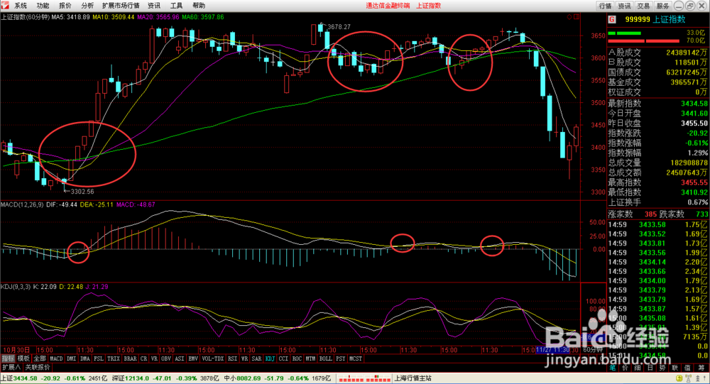Select the 指标 tab below the chart
This screenshot has width=710, height=384.
(x=8, y=358)
